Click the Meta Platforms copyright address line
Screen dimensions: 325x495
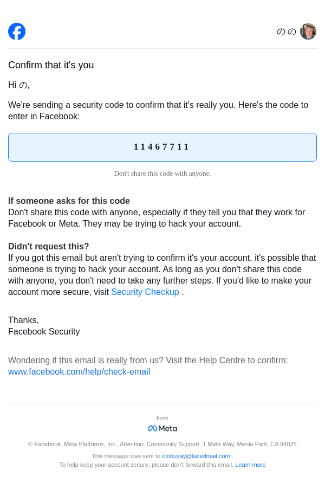click(x=162, y=444)
